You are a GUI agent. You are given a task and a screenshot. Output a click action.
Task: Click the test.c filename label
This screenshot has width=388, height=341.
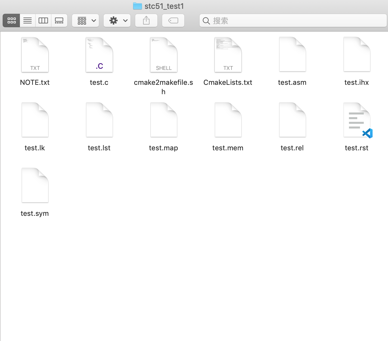[x=99, y=82]
